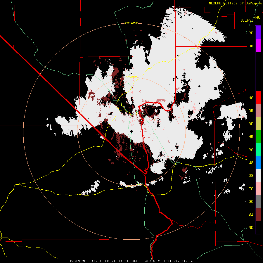Image resolution: width=263 pixels, height=263 pixels.
Task: Click the 100 NMI range ring label
Action: tap(131, 23)
